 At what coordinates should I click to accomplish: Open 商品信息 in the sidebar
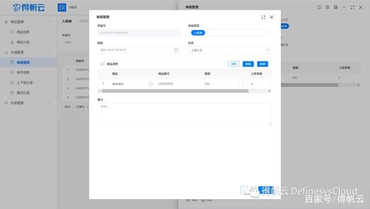pos(23,32)
